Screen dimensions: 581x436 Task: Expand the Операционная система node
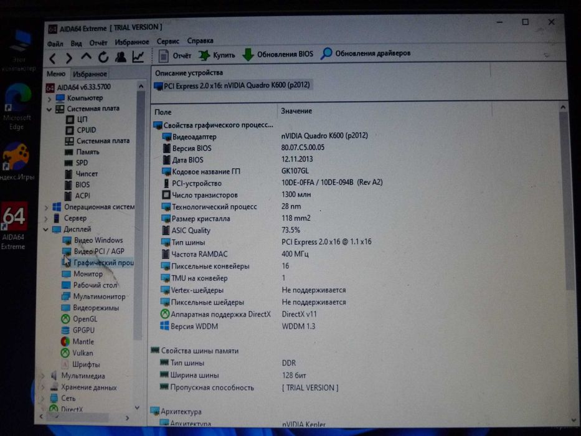tap(46, 207)
